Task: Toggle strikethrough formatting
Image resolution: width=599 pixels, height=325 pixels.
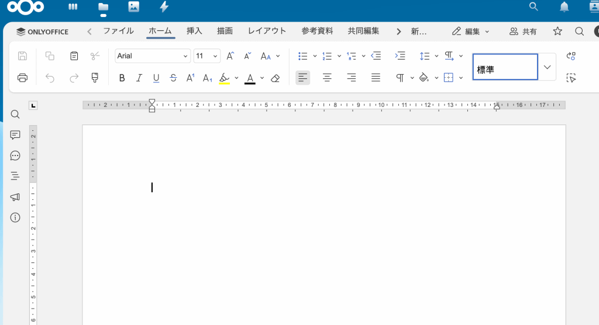Action: (174, 78)
